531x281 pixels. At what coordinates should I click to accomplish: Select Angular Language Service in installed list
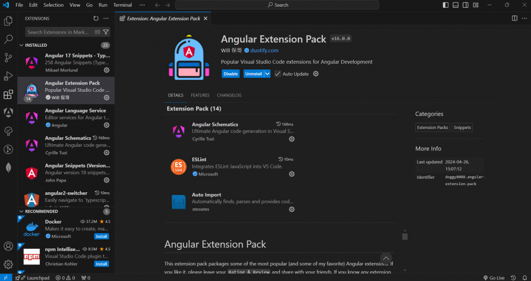(66, 118)
